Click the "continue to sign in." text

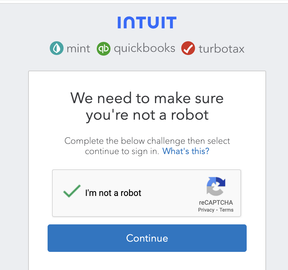point(122,151)
